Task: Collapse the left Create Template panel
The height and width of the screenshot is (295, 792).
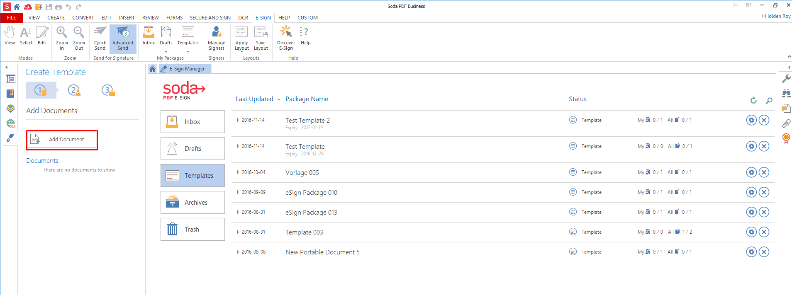Action: [7, 67]
